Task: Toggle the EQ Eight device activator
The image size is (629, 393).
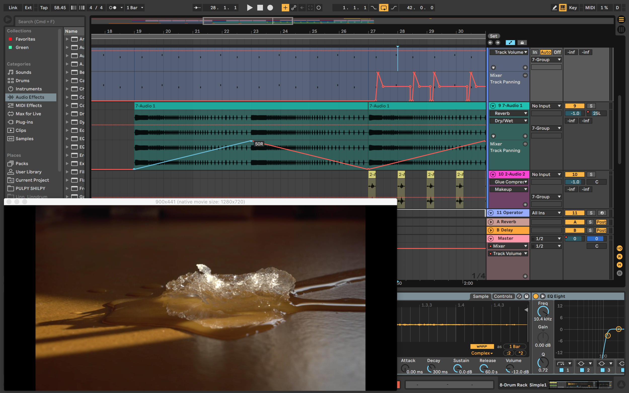Action: point(536,296)
